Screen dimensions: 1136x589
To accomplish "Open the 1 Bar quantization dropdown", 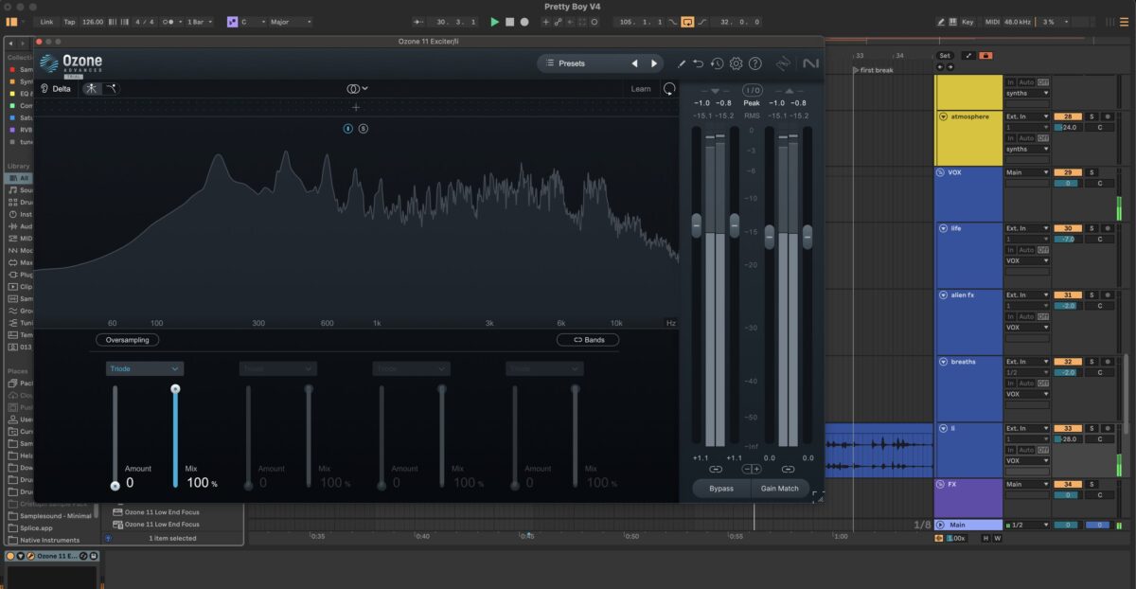I will [x=200, y=22].
